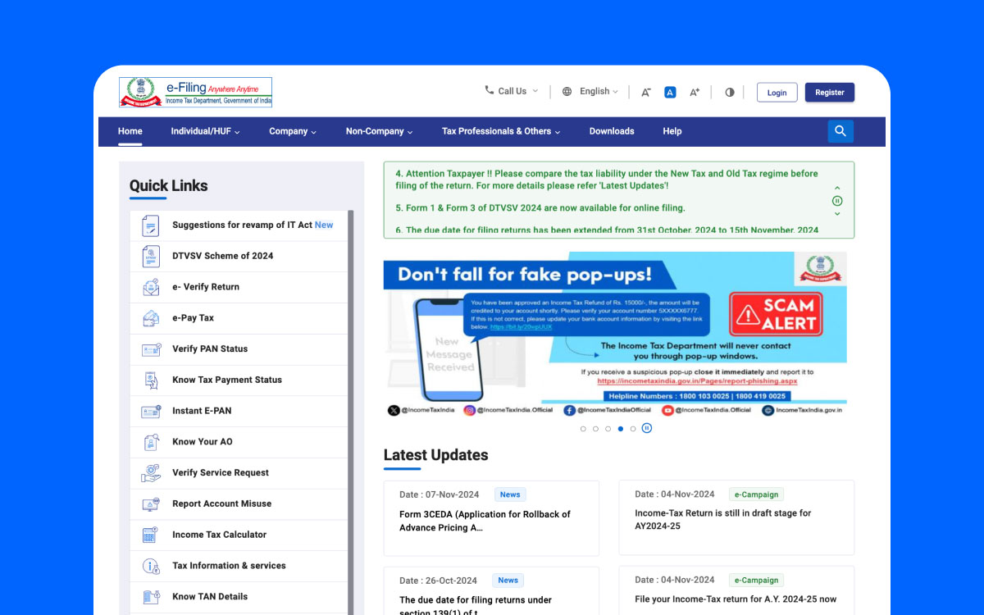Click the Instant E-PAN icon
Image resolution: width=984 pixels, height=615 pixels.
(151, 411)
